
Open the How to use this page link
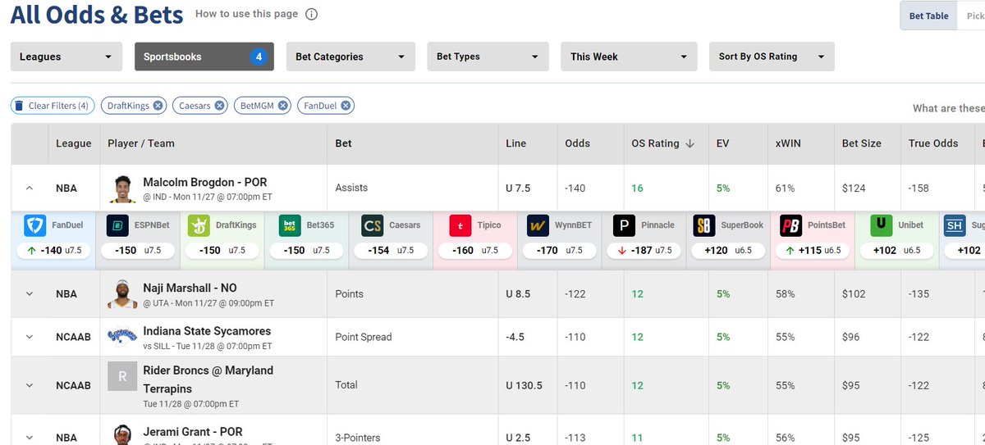(x=247, y=14)
